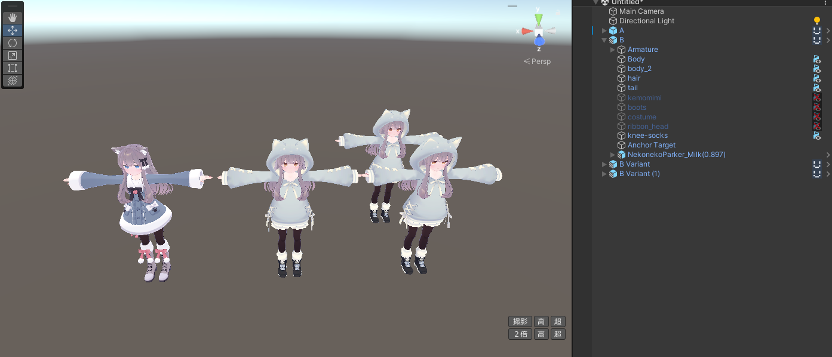Pick the combined Transform tool
This screenshot has width=832, height=357.
point(13,81)
